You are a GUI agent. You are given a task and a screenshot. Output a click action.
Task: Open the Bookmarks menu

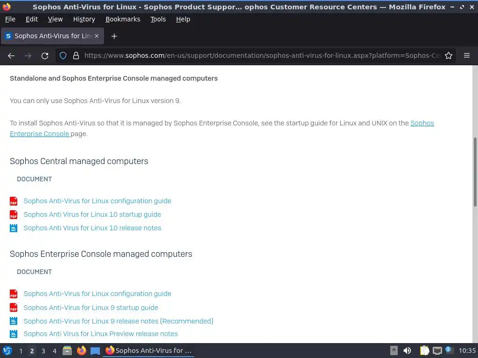pyautogui.click(x=123, y=19)
